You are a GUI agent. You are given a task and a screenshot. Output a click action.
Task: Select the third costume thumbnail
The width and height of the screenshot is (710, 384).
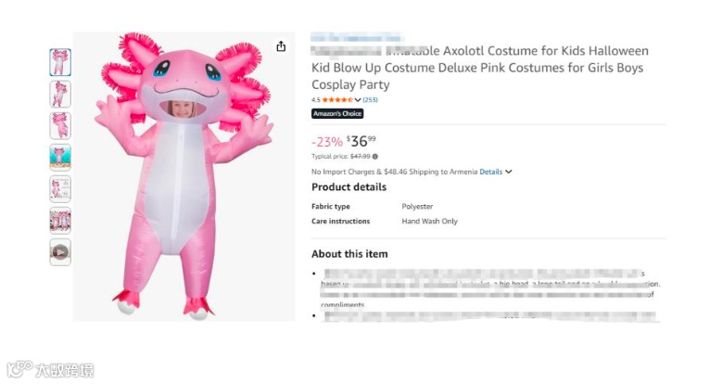click(x=60, y=125)
